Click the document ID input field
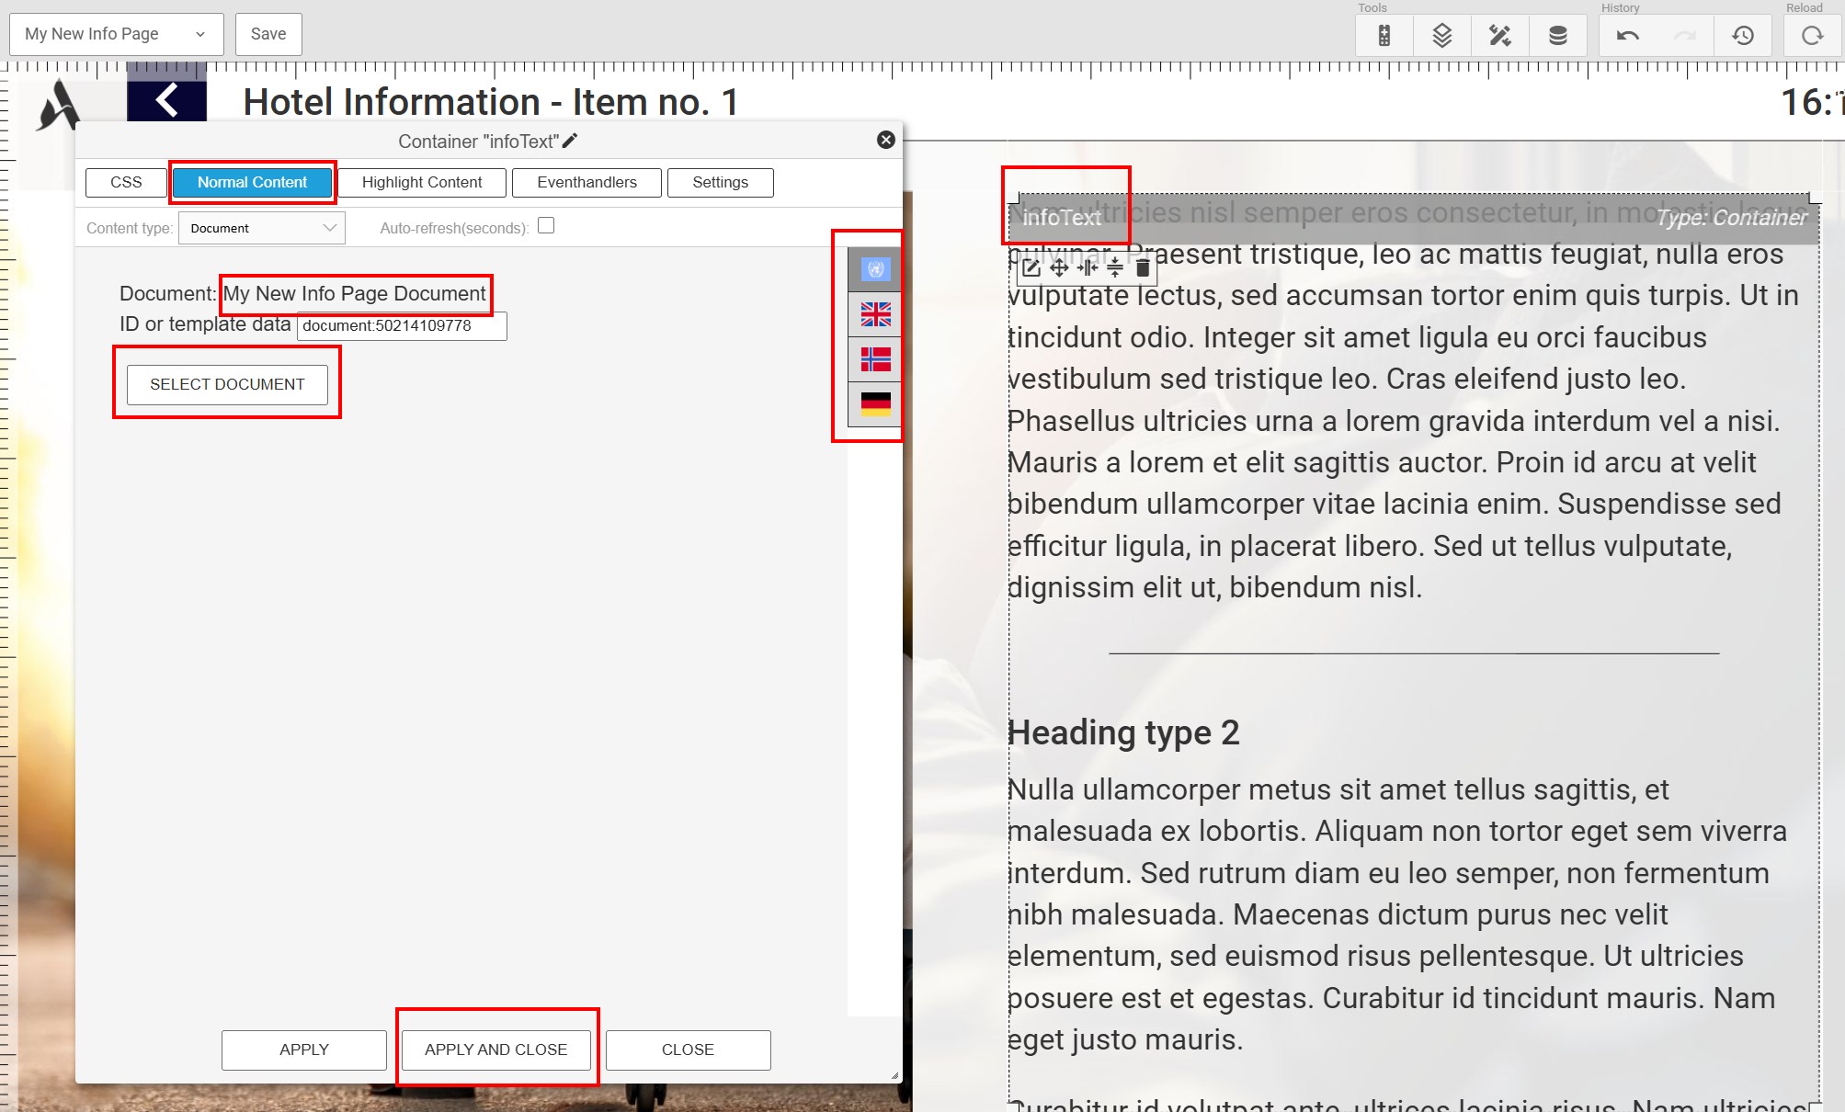 coord(401,324)
